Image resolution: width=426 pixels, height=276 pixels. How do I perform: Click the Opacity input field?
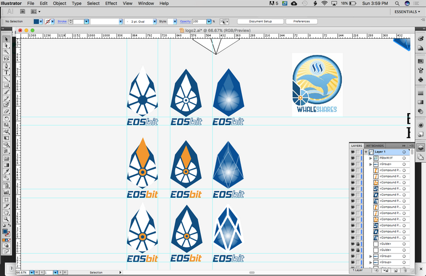[199, 22]
